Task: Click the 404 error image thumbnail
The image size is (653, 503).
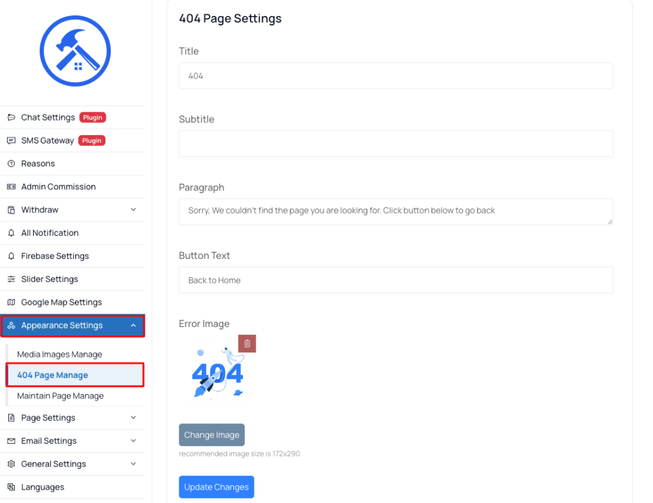Action: point(217,373)
